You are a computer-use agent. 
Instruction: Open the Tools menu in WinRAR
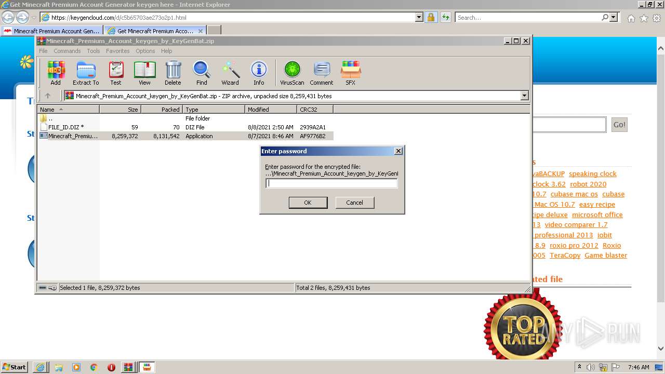[x=94, y=51]
